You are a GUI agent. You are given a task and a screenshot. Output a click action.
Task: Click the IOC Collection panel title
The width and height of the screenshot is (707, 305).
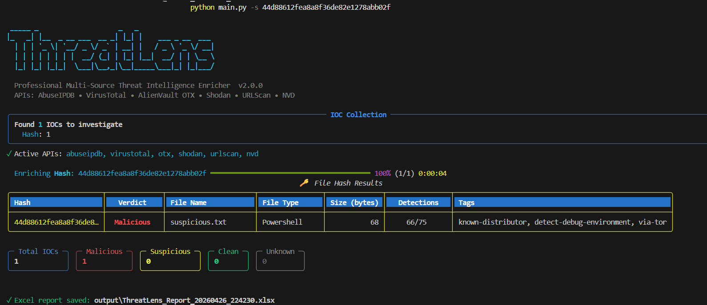(x=358, y=115)
